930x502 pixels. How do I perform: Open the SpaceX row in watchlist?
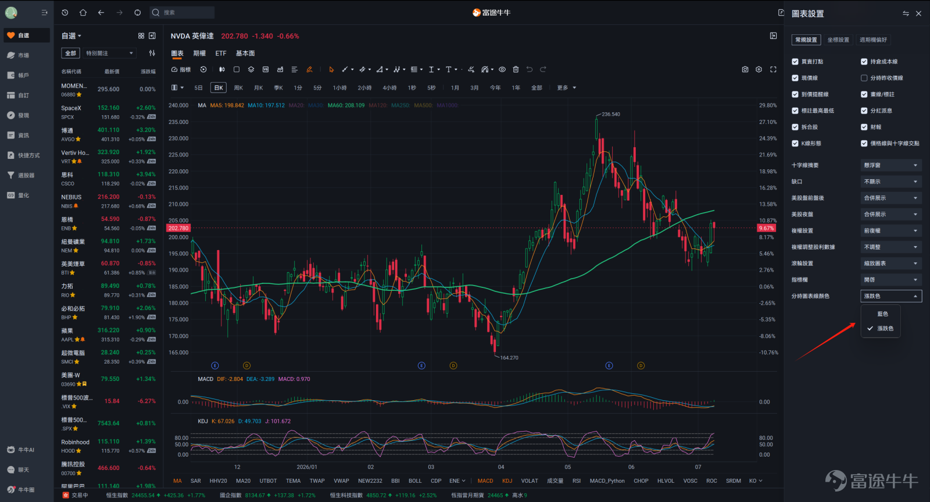coord(109,112)
